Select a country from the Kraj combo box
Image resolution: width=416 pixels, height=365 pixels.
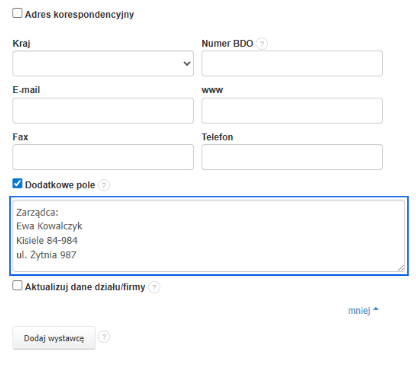[x=102, y=64]
